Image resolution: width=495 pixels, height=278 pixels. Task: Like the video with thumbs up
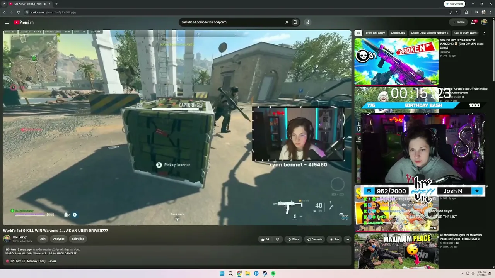tap(265, 239)
